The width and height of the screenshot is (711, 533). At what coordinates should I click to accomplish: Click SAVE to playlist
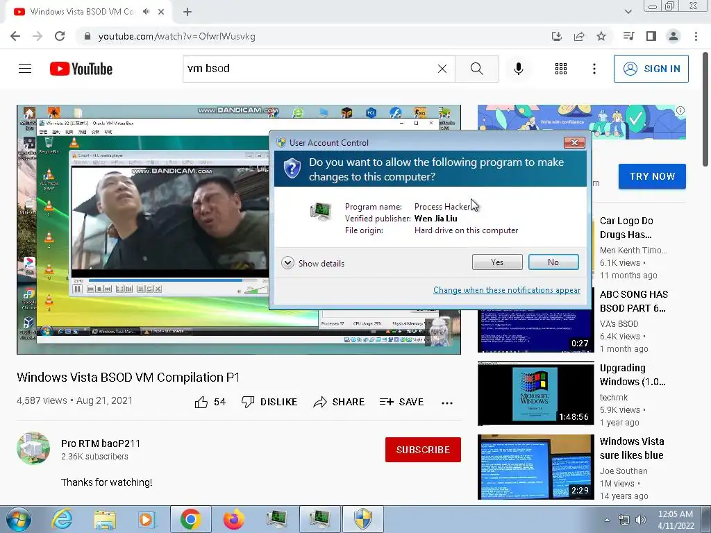tap(402, 402)
